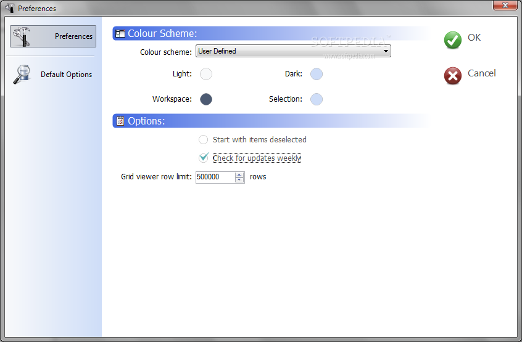Click the Colour Scheme header window icon

120,33
